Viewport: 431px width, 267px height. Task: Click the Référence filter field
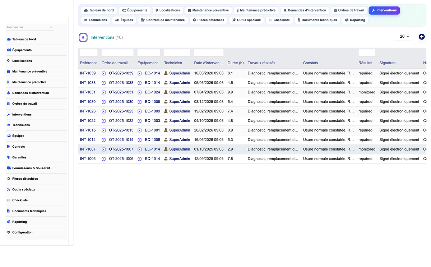[x=89, y=53]
